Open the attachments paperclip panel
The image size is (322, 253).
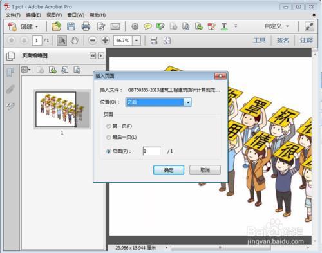[10, 89]
